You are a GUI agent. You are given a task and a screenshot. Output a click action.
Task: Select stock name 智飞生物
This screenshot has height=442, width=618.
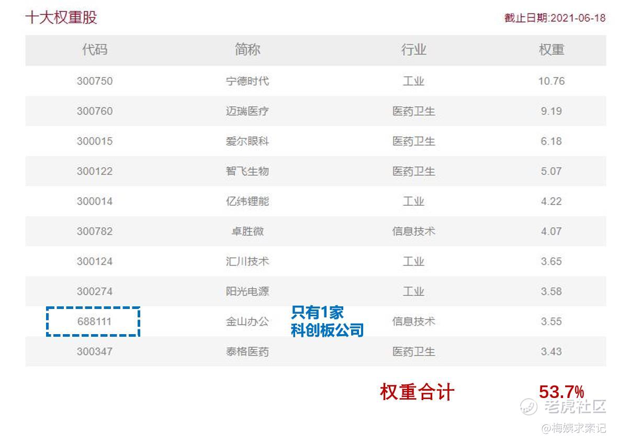(x=248, y=172)
